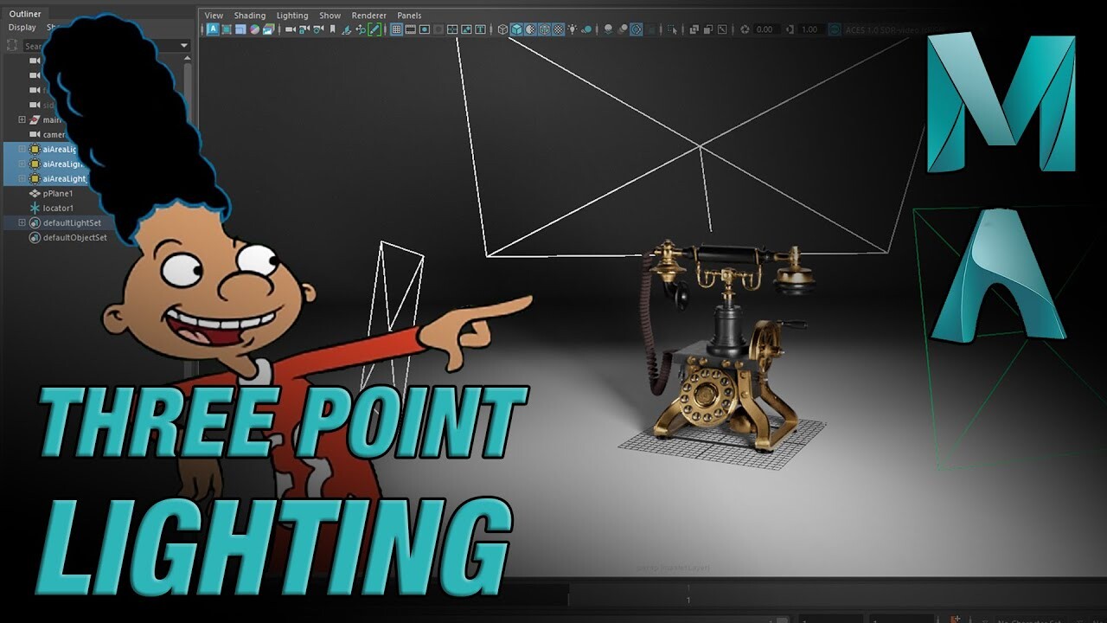Image resolution: width=1107 pixels, height=623 pixels.
Task: Click the Isolate Select icon
Action: coord(673,29)
